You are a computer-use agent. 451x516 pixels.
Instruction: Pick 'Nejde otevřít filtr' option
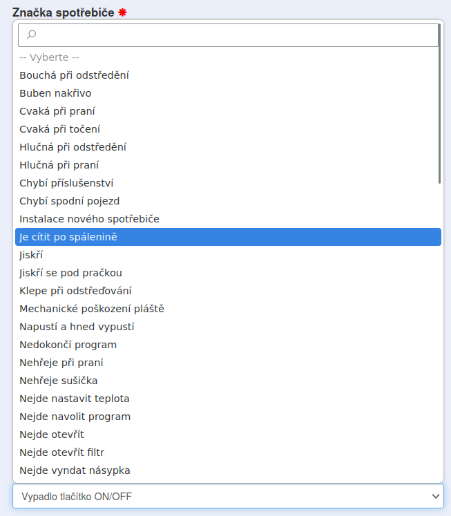click(x=61, y=452)
